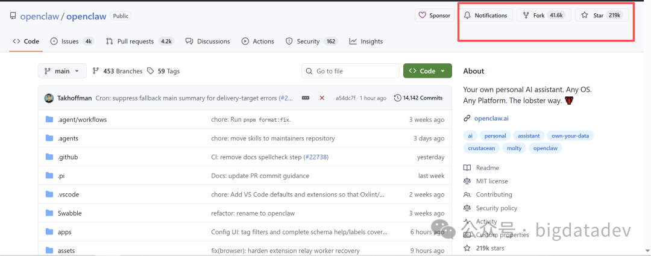Viewport: 651px width, 256px height.
Task: Open 'fix(browser): harden extension relay' commit
Action: 285,251
